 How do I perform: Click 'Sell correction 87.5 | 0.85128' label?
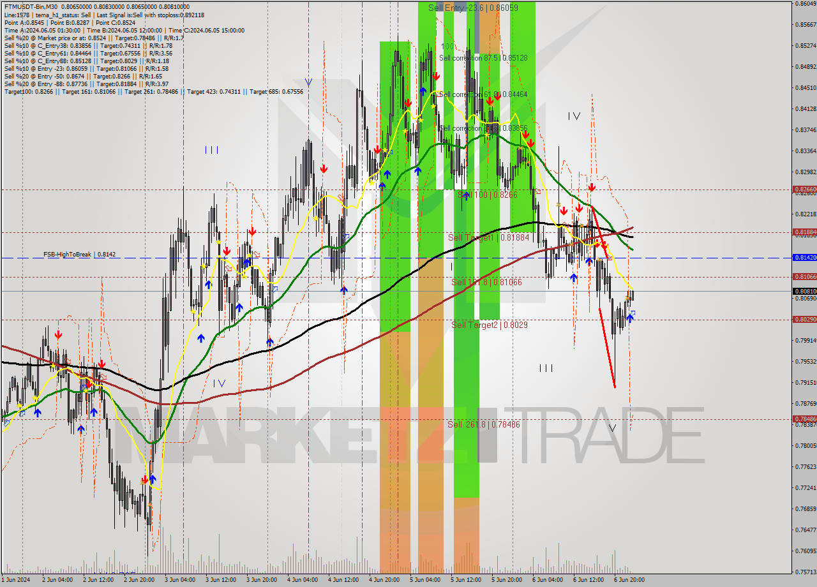click(x=483, y=58)
